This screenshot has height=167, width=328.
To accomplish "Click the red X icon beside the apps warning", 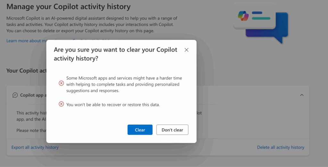I will (x=61, y=83).
